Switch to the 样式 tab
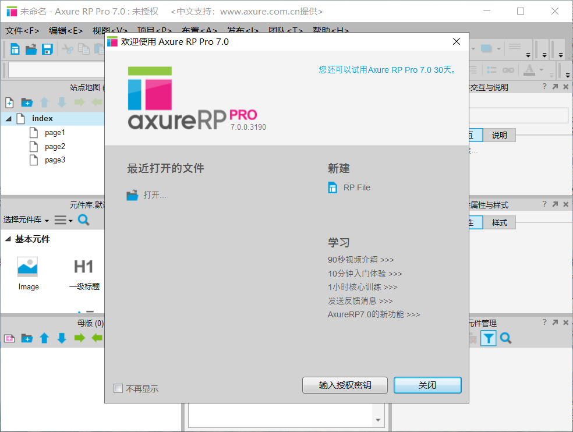 [x=499, y=222]
